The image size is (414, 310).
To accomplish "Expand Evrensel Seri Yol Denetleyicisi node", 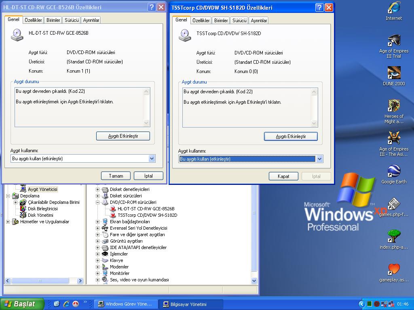I will tap(97, 228).
